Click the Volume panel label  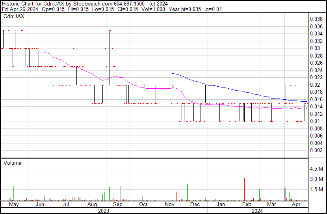[x=12, y=163]
